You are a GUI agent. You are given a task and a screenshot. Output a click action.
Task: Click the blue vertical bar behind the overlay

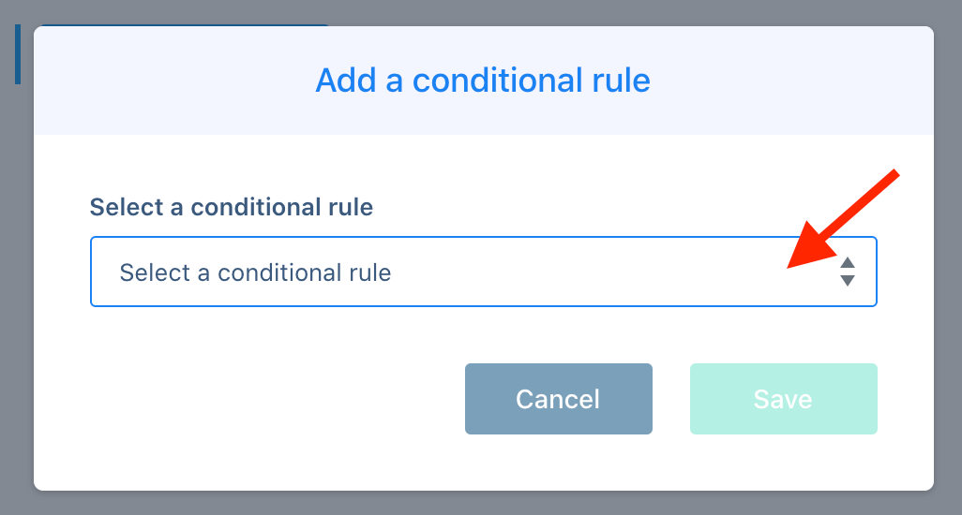(18, 54)
